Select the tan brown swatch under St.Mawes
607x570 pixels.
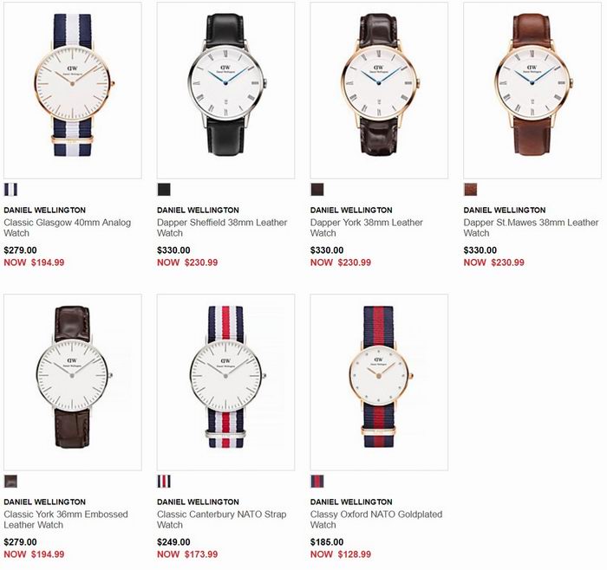(x=470, y=190)
